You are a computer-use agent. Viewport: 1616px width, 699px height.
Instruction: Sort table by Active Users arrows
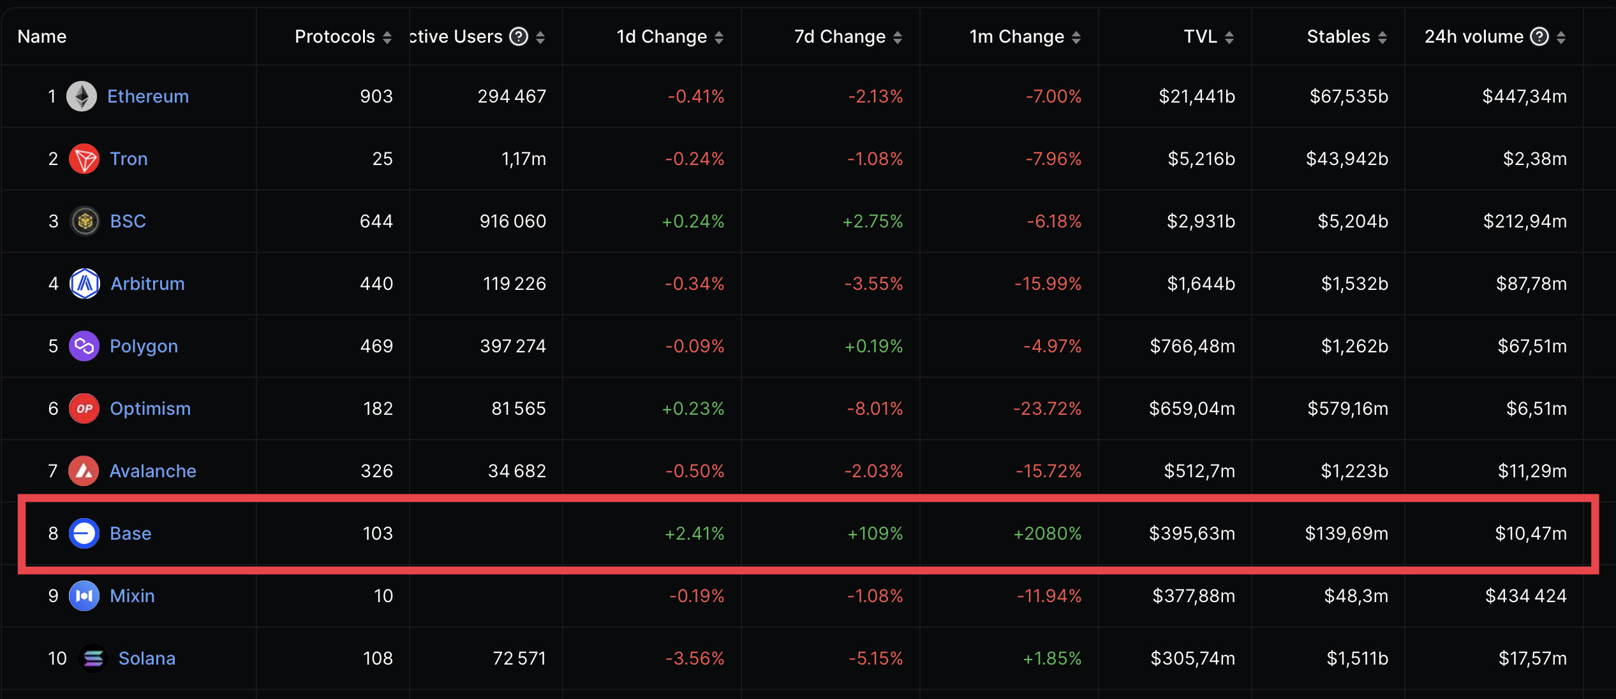540,38
